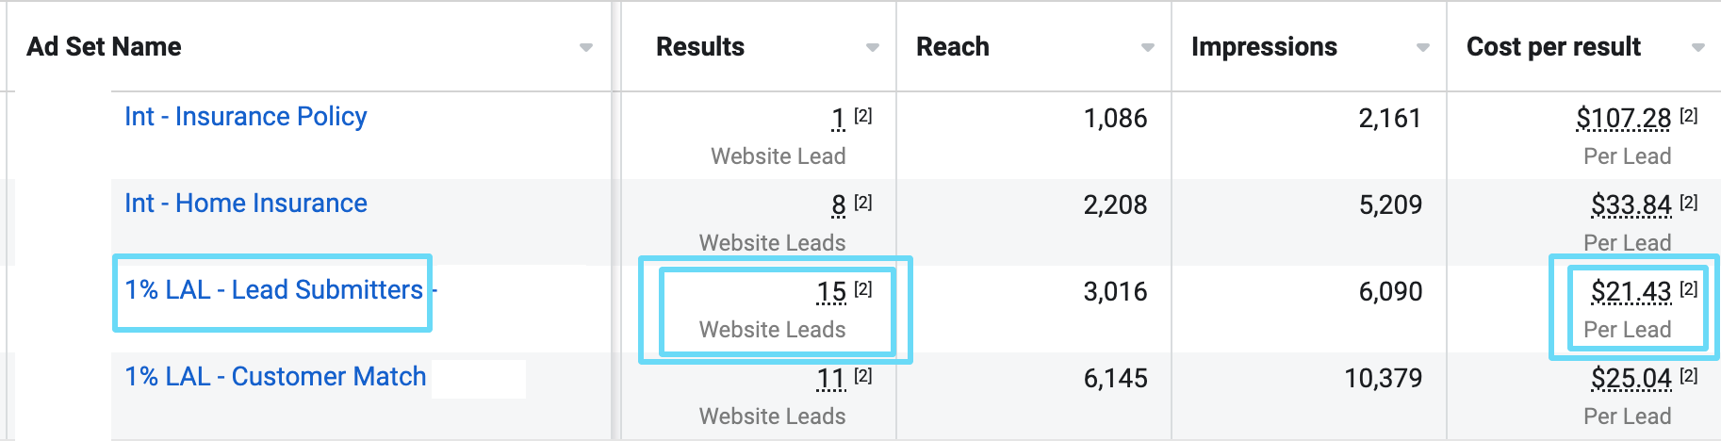Open the Cost per result column dropdown arrow

tap(1698, 47)
